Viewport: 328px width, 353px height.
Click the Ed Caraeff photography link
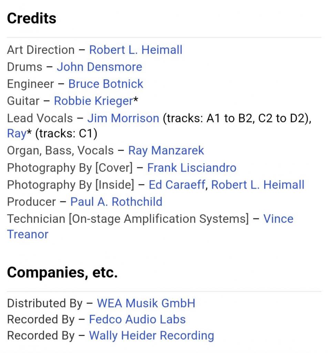coord(177,185)
